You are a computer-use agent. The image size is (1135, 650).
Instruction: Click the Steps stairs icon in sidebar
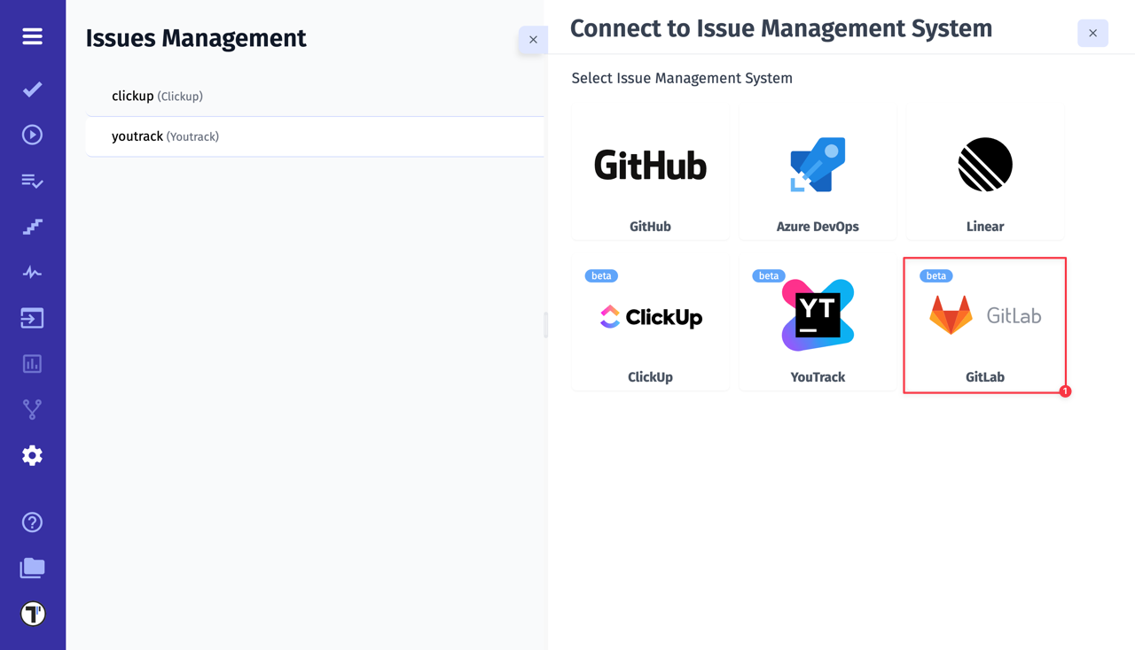[32, 227]
